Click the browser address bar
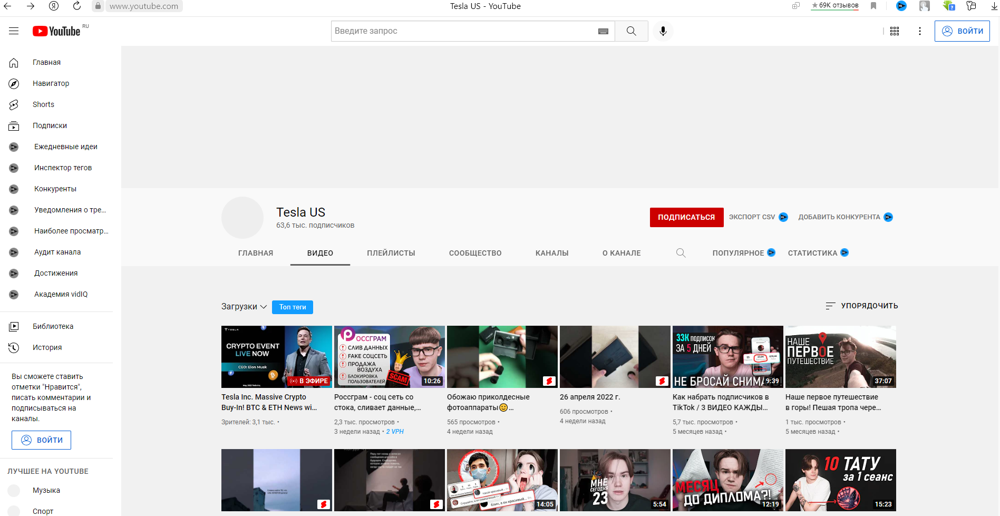 pos(144,6)
